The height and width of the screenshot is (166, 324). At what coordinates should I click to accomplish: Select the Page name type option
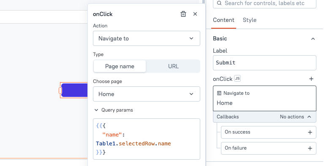click(x=120, y=66)
